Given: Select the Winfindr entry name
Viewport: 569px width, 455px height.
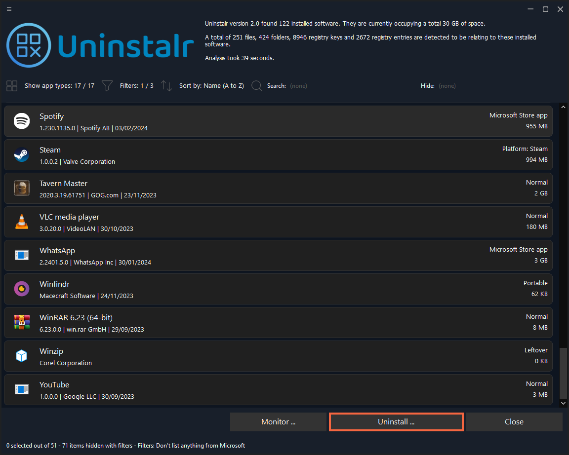Looking at the screenshot, I should tap(54, 284).
